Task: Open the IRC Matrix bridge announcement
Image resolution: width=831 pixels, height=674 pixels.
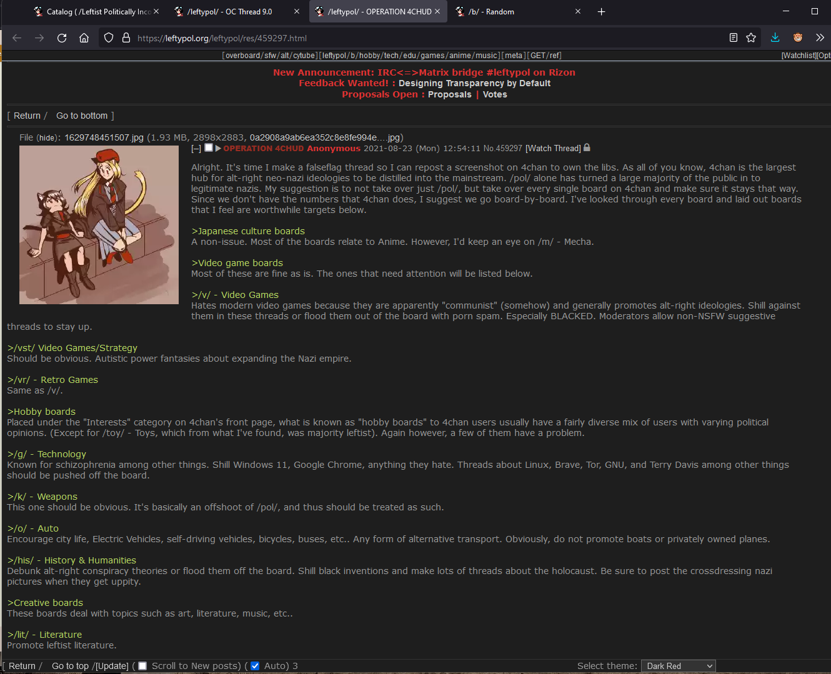Action: pyautogui.click(x=424, y=72)
